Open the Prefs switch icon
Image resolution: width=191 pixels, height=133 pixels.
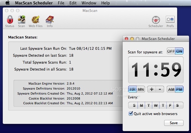pos(170,19)
